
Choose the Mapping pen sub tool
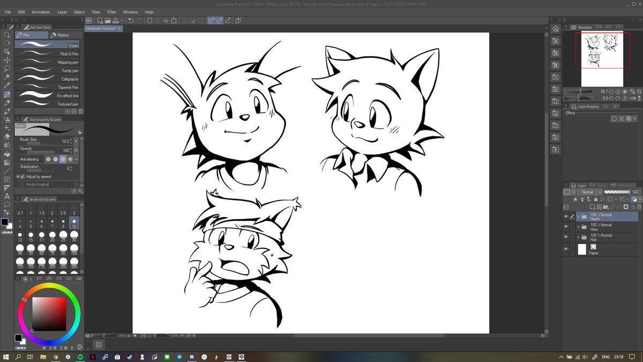(47, 62)
